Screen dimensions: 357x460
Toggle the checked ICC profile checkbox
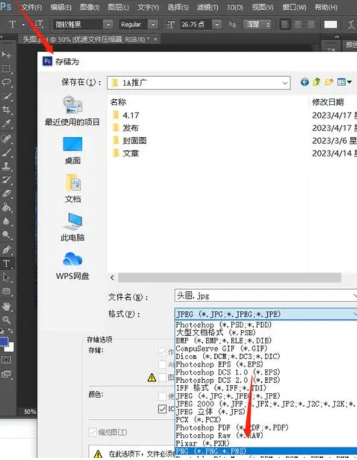coord(162,409)
